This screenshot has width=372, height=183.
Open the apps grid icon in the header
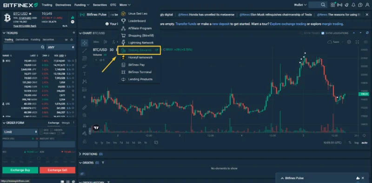333,5
